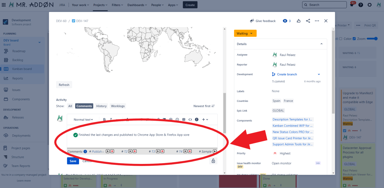This screenshot has width=384, height=188.
Task: Enable the checkbox left of Color label
Action: 341,39
